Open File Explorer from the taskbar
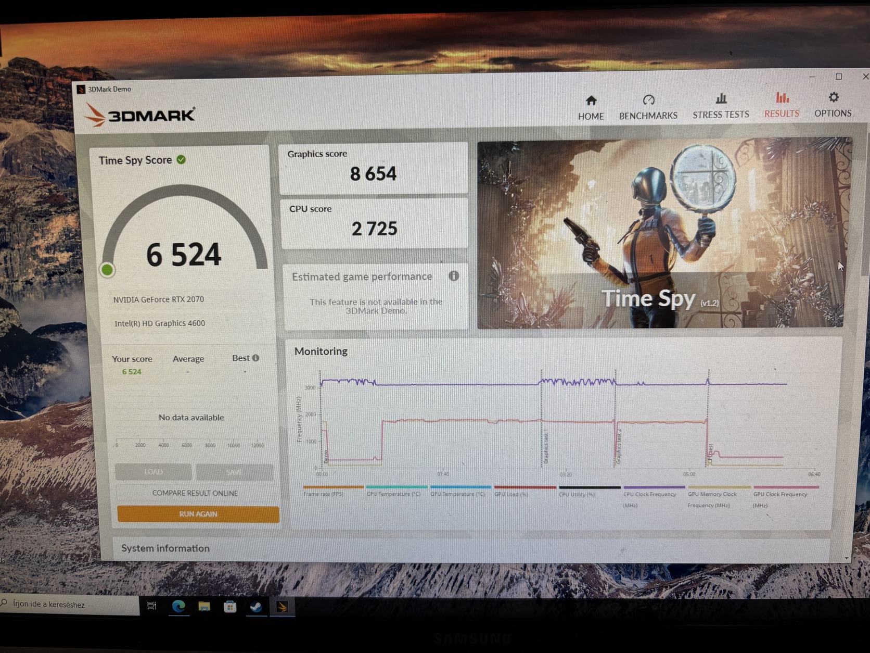870x653 pixels. (204, 606)
